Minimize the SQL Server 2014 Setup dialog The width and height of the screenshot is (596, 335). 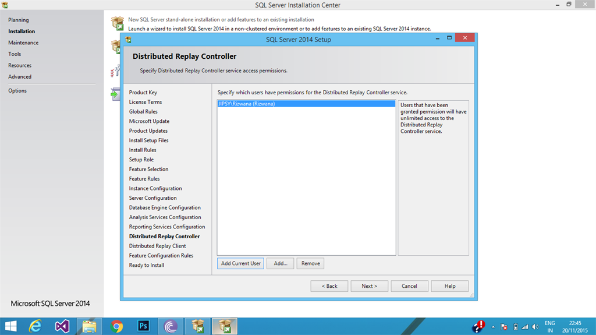tap(438, 38)
